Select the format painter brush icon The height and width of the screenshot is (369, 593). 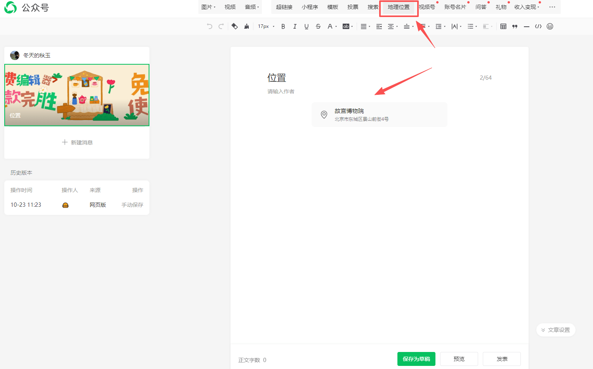coord(246,26)
